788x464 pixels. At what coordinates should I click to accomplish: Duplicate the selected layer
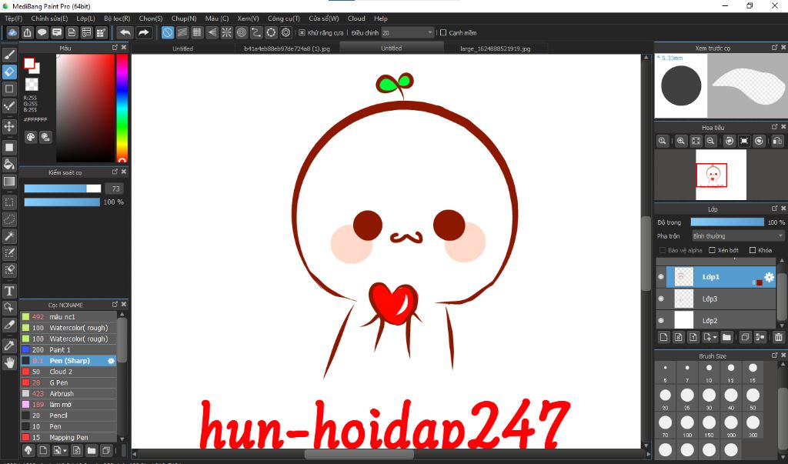pos(745,337)
